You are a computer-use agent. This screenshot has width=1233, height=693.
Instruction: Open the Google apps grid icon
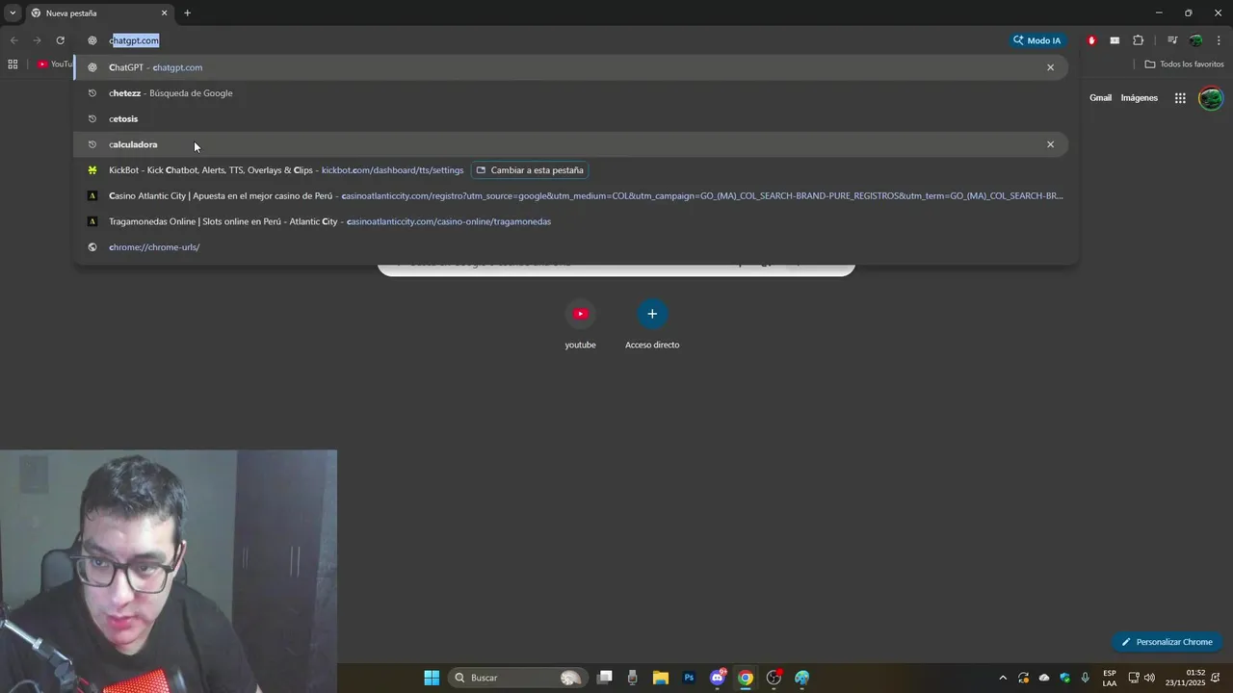(x=1180, y=98)
